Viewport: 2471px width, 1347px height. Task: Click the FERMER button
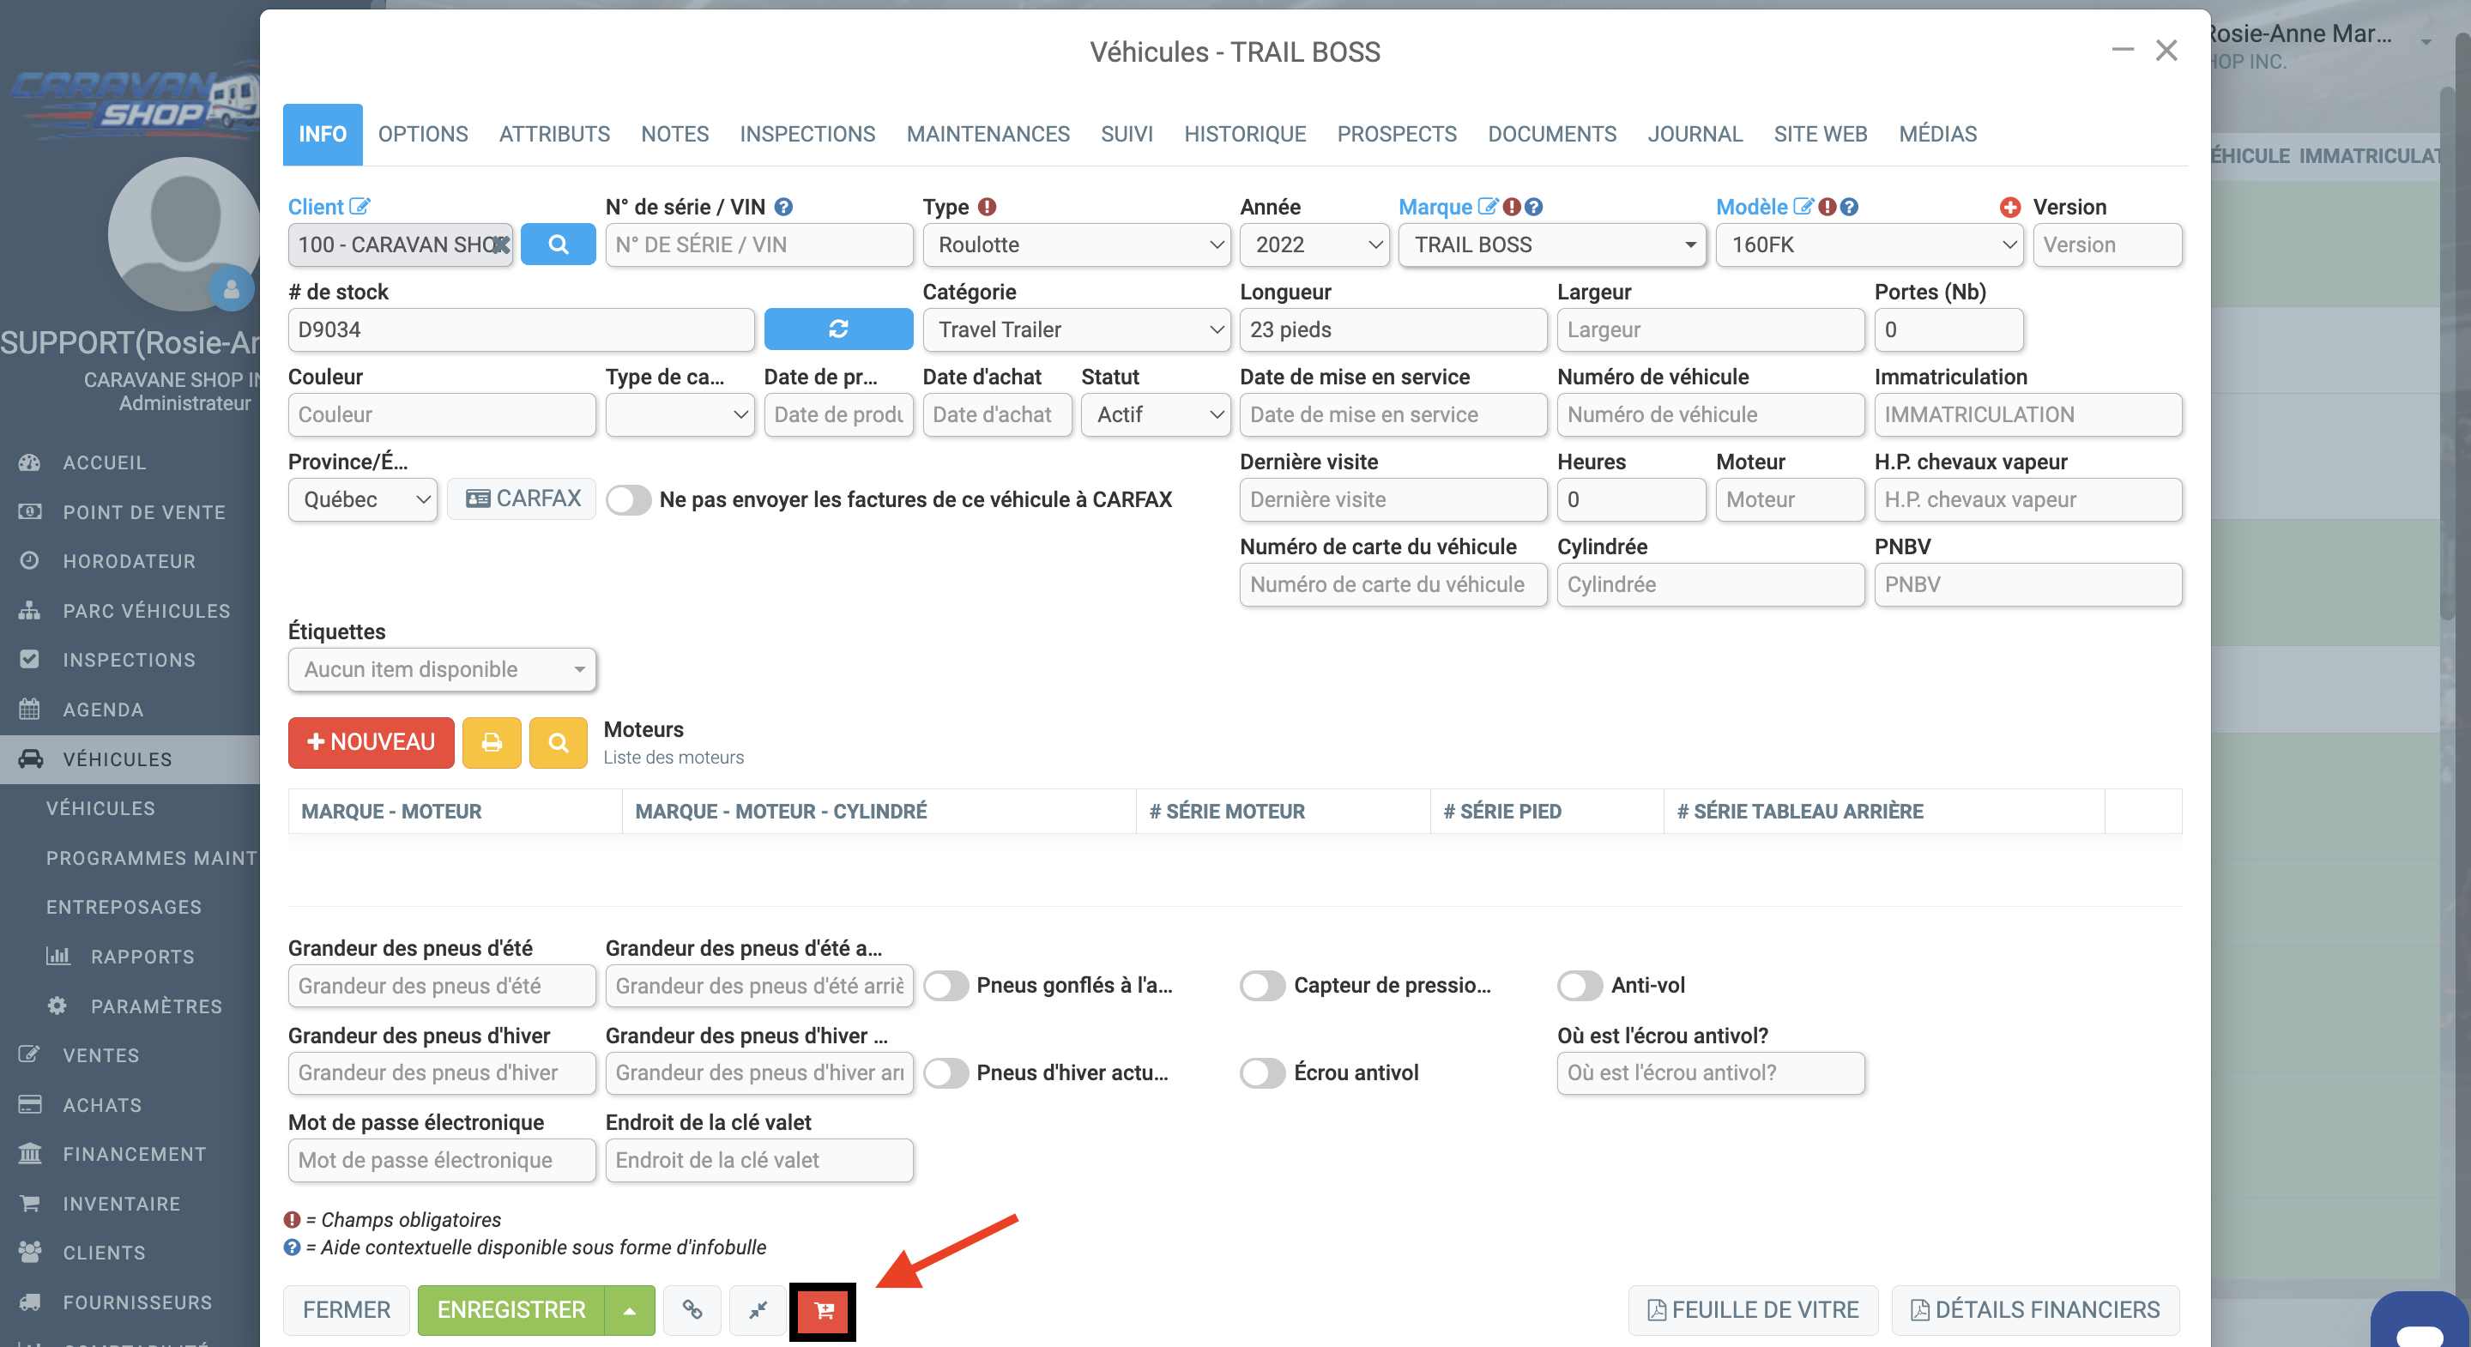click(x=347, y=1309)
